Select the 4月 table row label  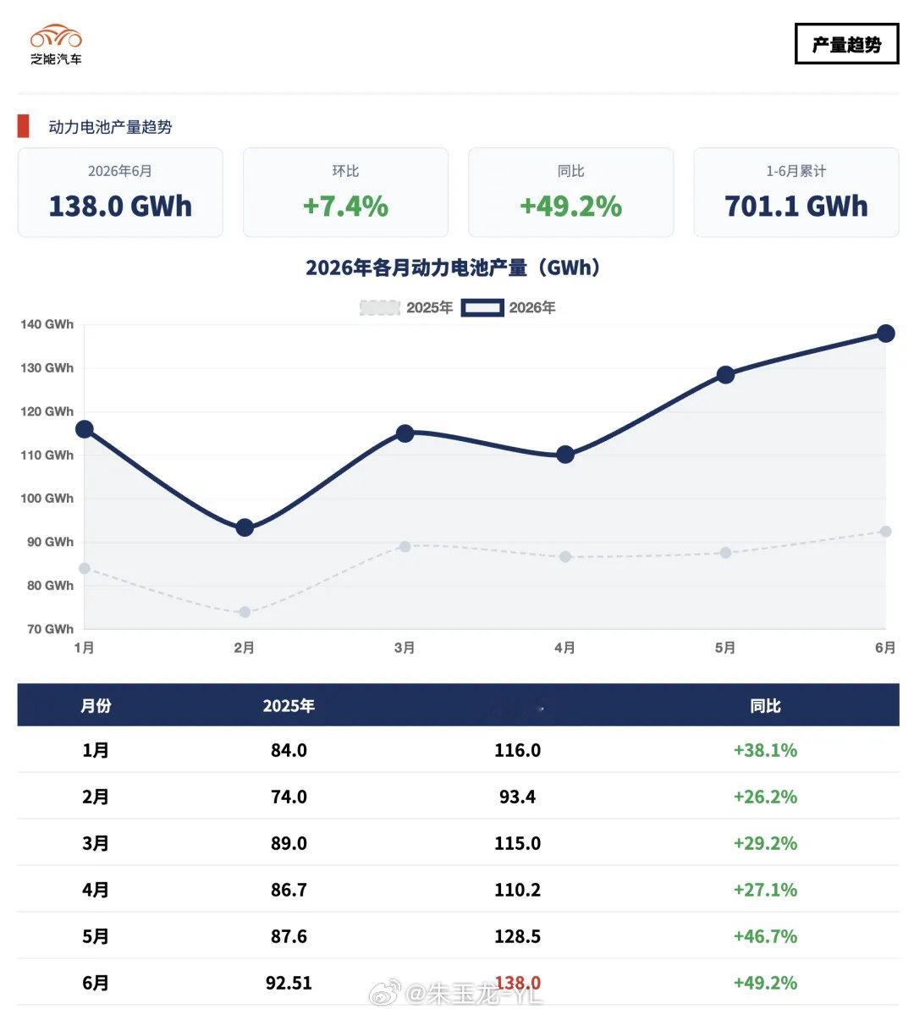click(x=95, y=890)
